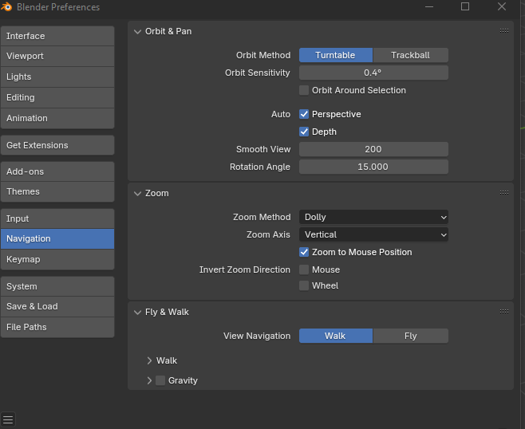Grab the Zoom panel drag handle
525x429 pixels.
[504, 192]
